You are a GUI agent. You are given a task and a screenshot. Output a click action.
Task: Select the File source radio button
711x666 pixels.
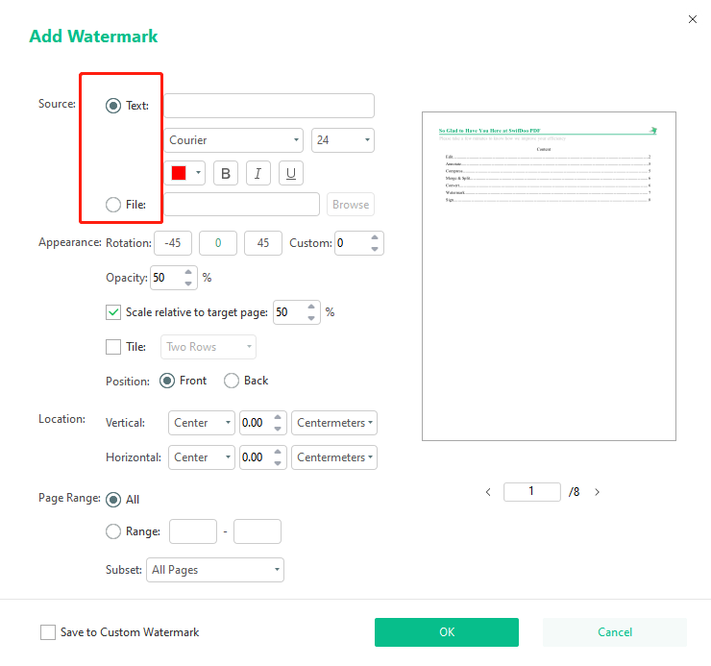(113, 205)
